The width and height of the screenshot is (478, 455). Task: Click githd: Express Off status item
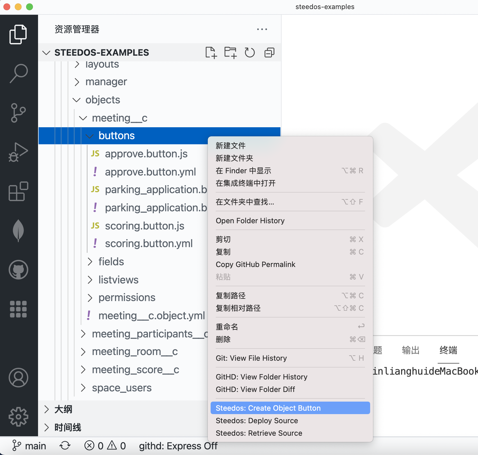(178, 446)
